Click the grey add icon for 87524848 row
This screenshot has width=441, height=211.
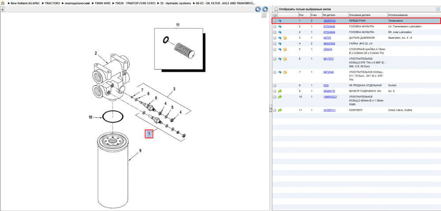click(x=275, y=26)
